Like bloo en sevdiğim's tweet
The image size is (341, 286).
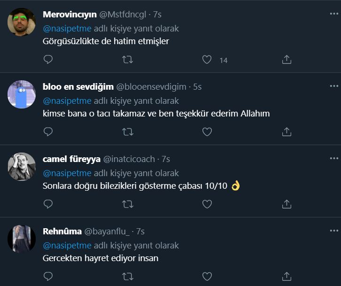pyautogui.click(x=207, y=132)
